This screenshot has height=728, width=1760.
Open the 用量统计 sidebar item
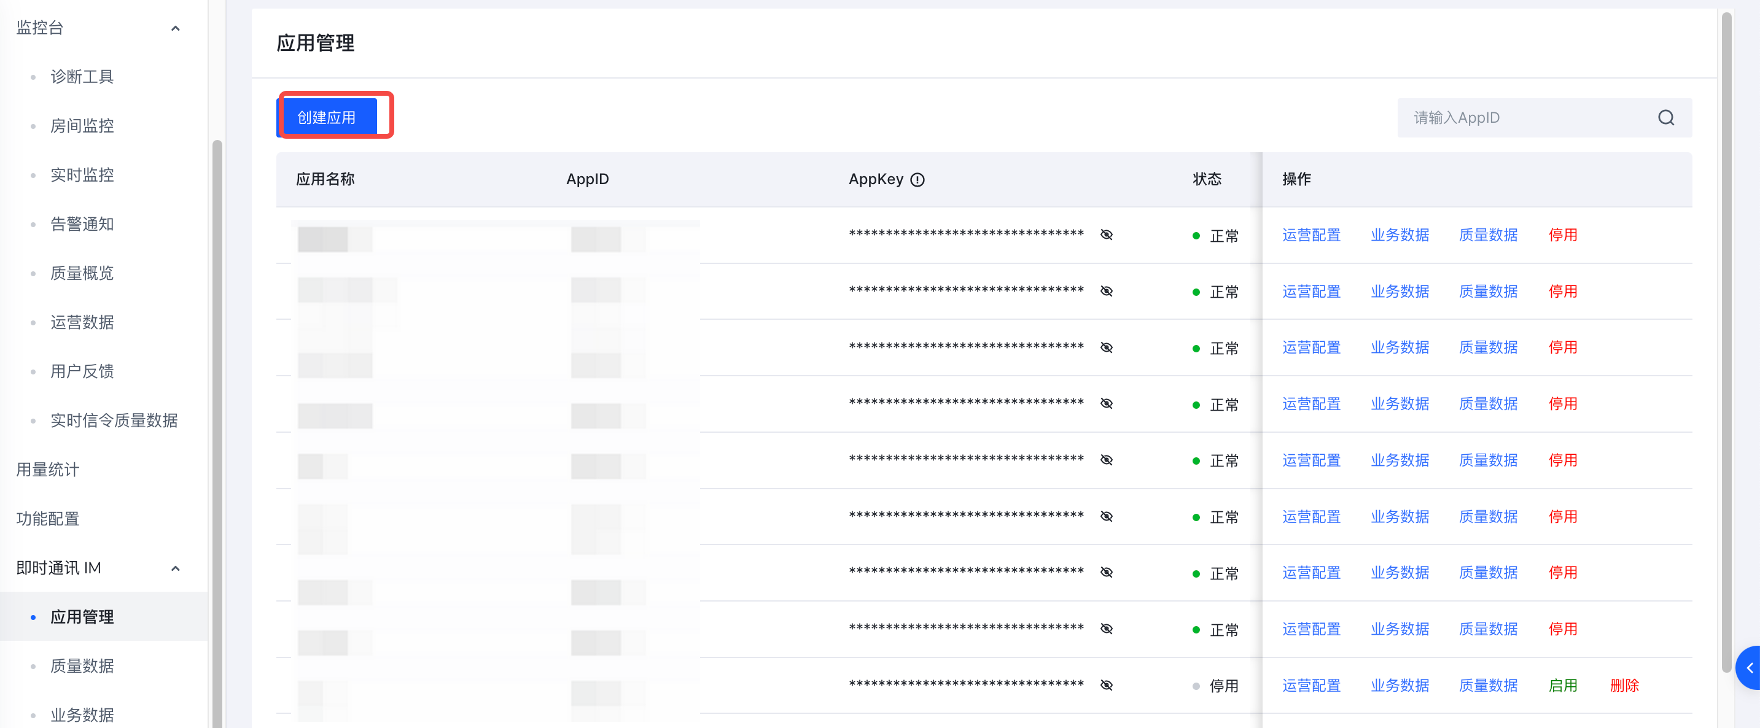(x=48, y=470)
